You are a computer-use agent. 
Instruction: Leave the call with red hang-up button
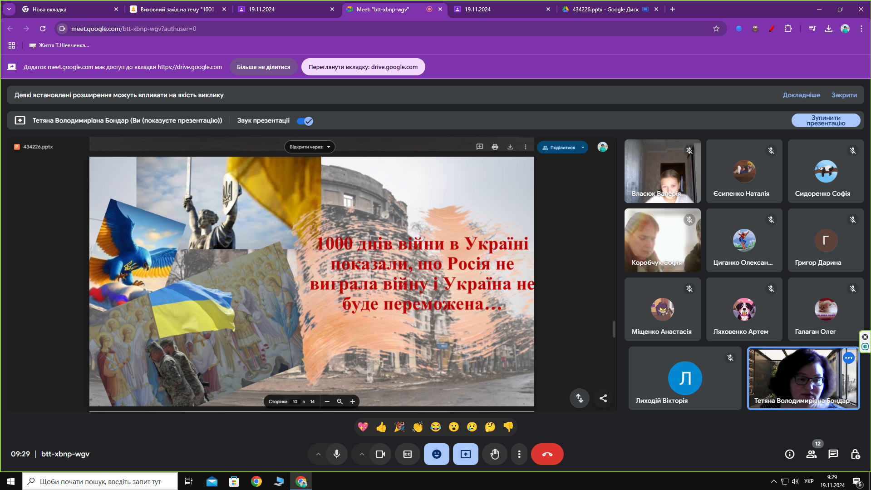[547, 454]
